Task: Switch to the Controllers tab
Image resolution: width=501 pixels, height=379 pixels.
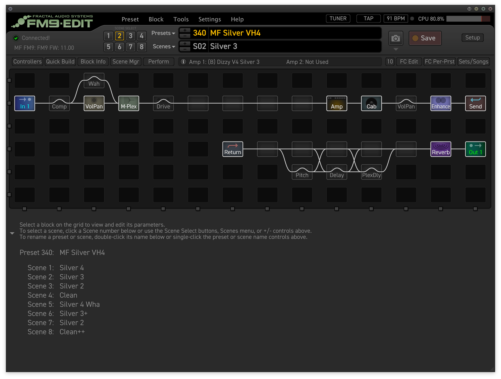Action: click(x=27, y=62)
